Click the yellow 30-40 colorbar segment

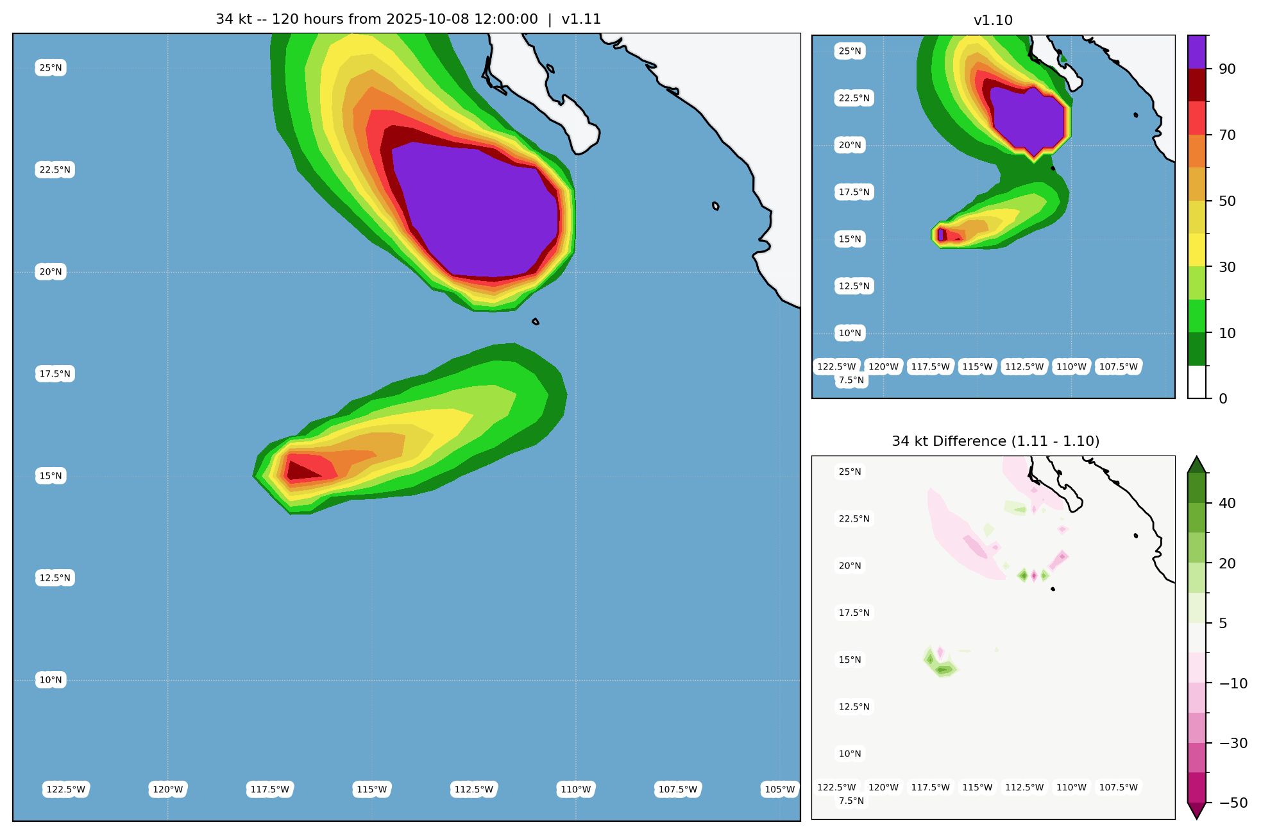[1197, 250]
